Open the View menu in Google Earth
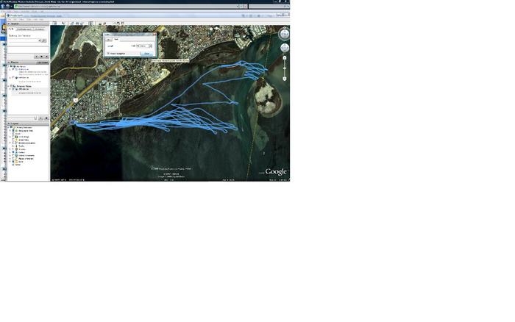The height and width of the screenshot is (322, 515). click(21, 19)
